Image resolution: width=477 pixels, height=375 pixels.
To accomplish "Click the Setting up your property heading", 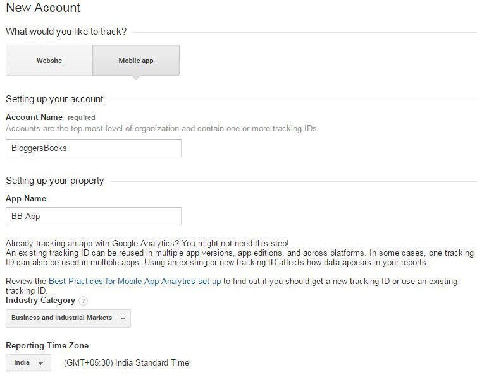I will pos(55,181).
